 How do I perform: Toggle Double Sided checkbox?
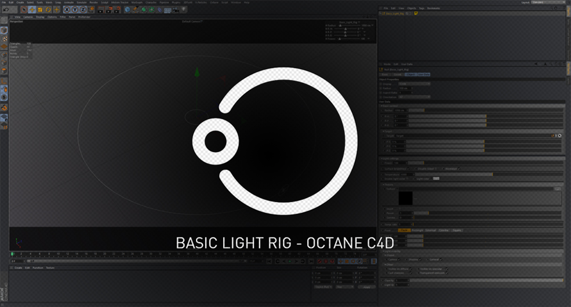click(437, 169)
